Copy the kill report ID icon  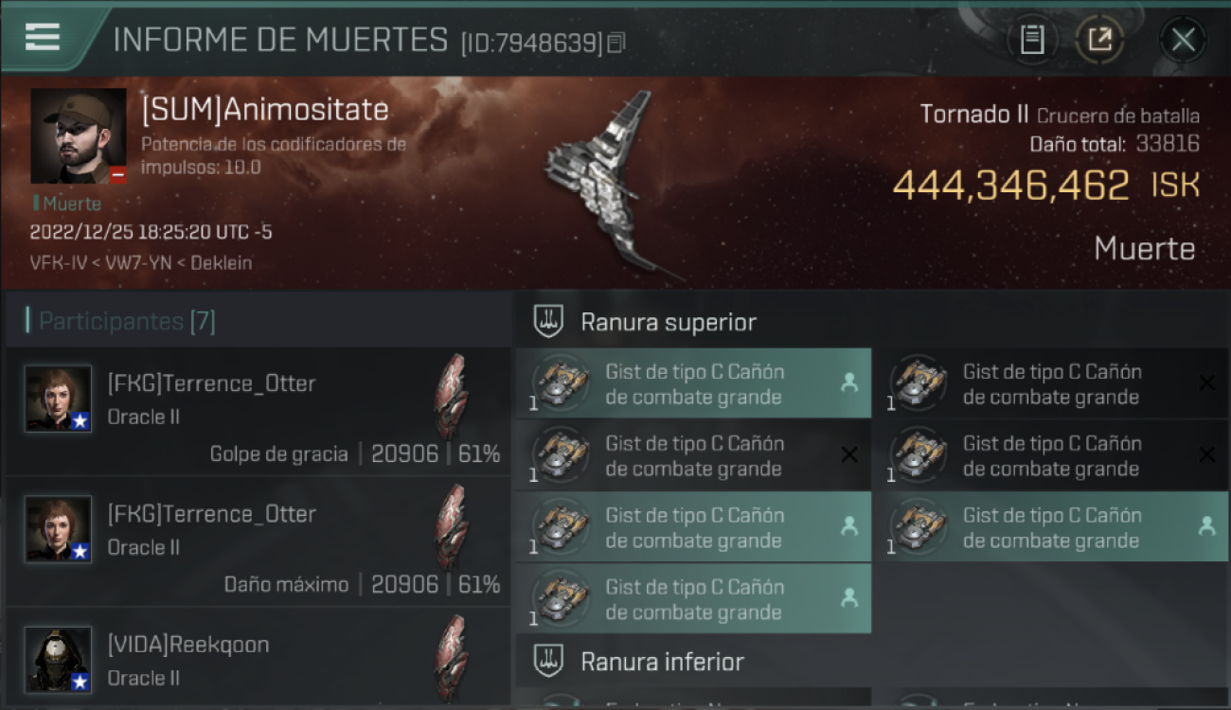pyautogui.click(x=616, y=43)
